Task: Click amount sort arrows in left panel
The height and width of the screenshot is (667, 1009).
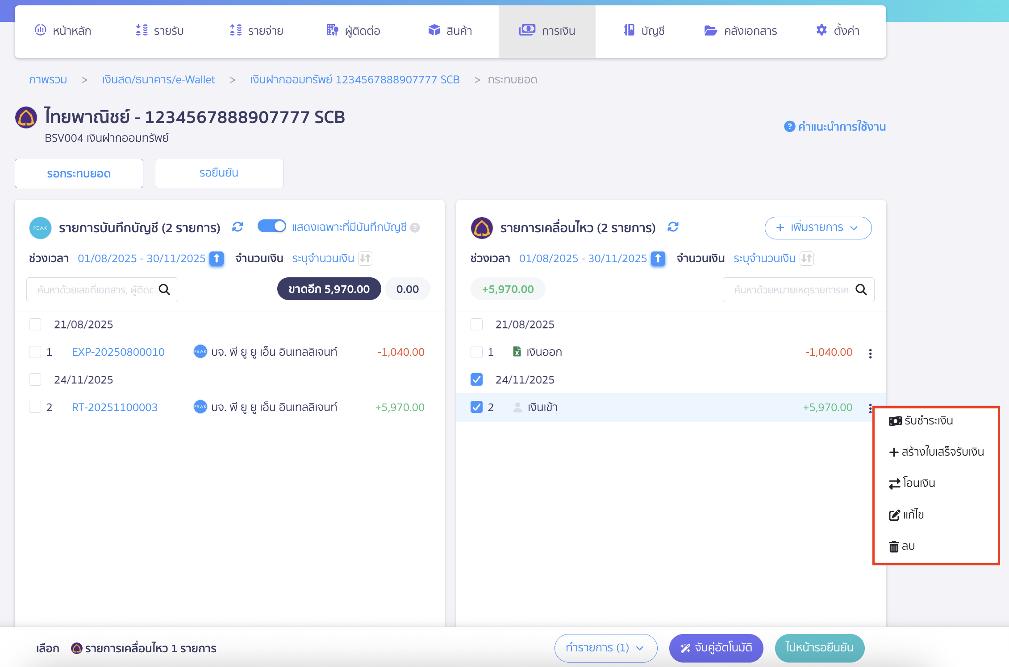Action: [x=365, y=259]
